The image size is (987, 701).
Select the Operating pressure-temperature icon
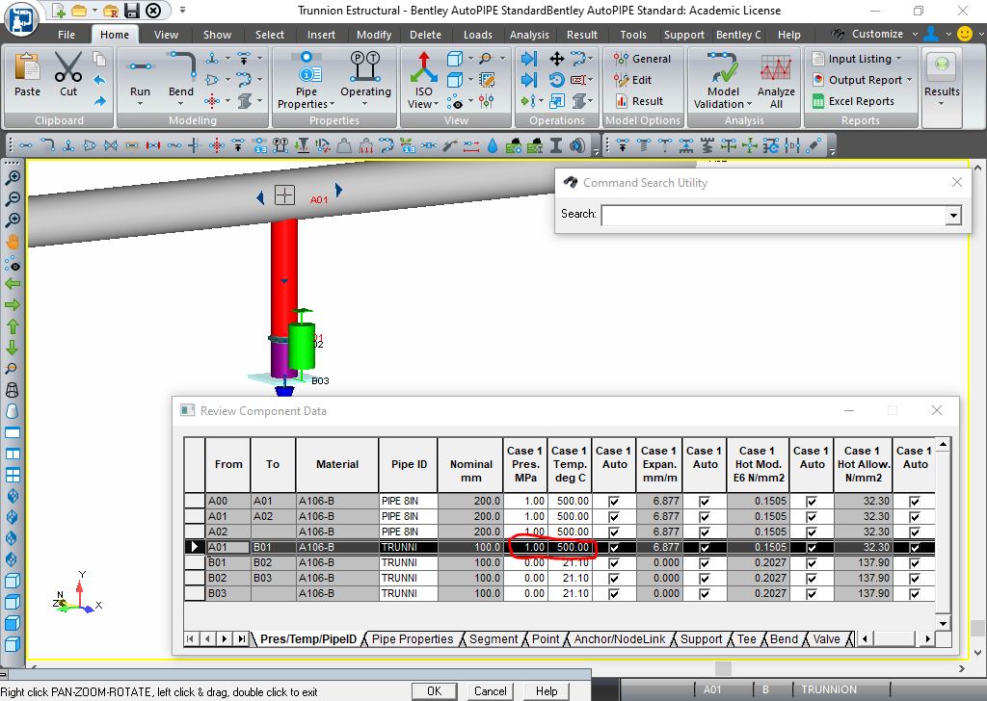point(365,67)
